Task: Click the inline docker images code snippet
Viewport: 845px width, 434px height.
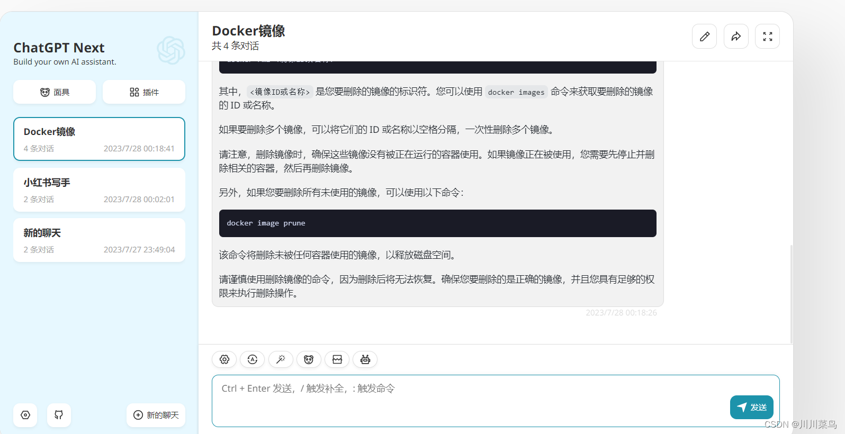Action: [516, 92]
